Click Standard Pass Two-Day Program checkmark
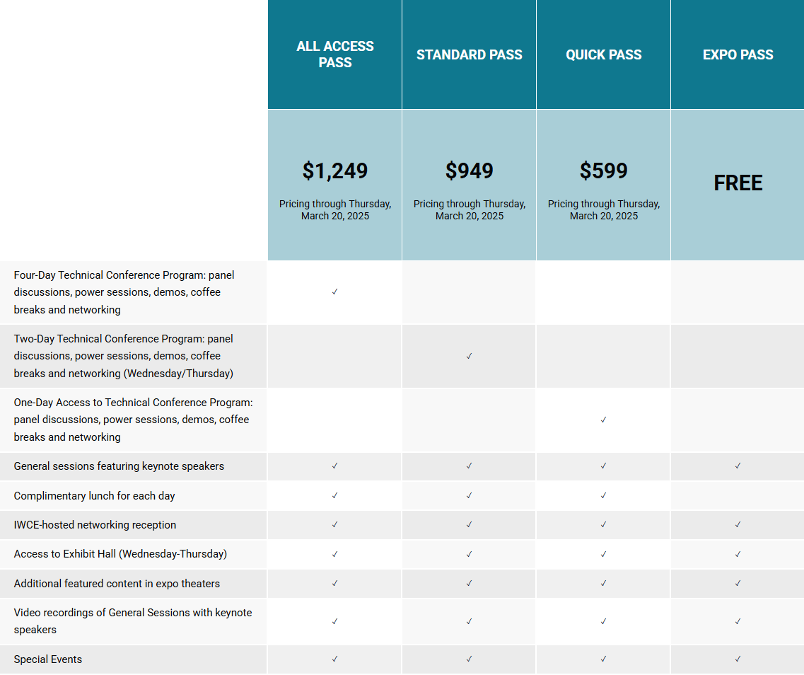 469,356
